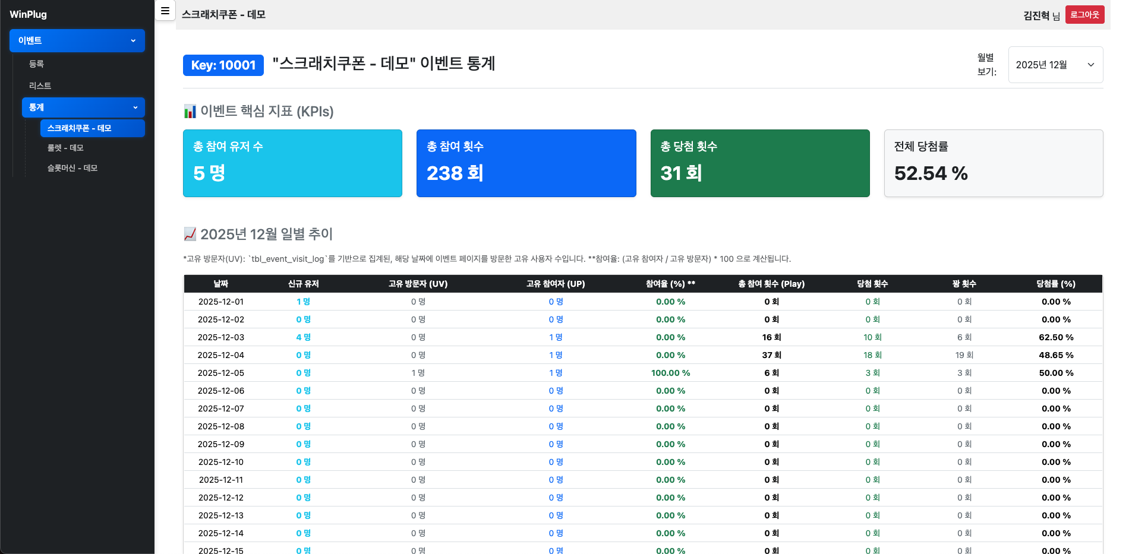Open the 2025년 12월 month dropdown

click(x=1055, y=65)
